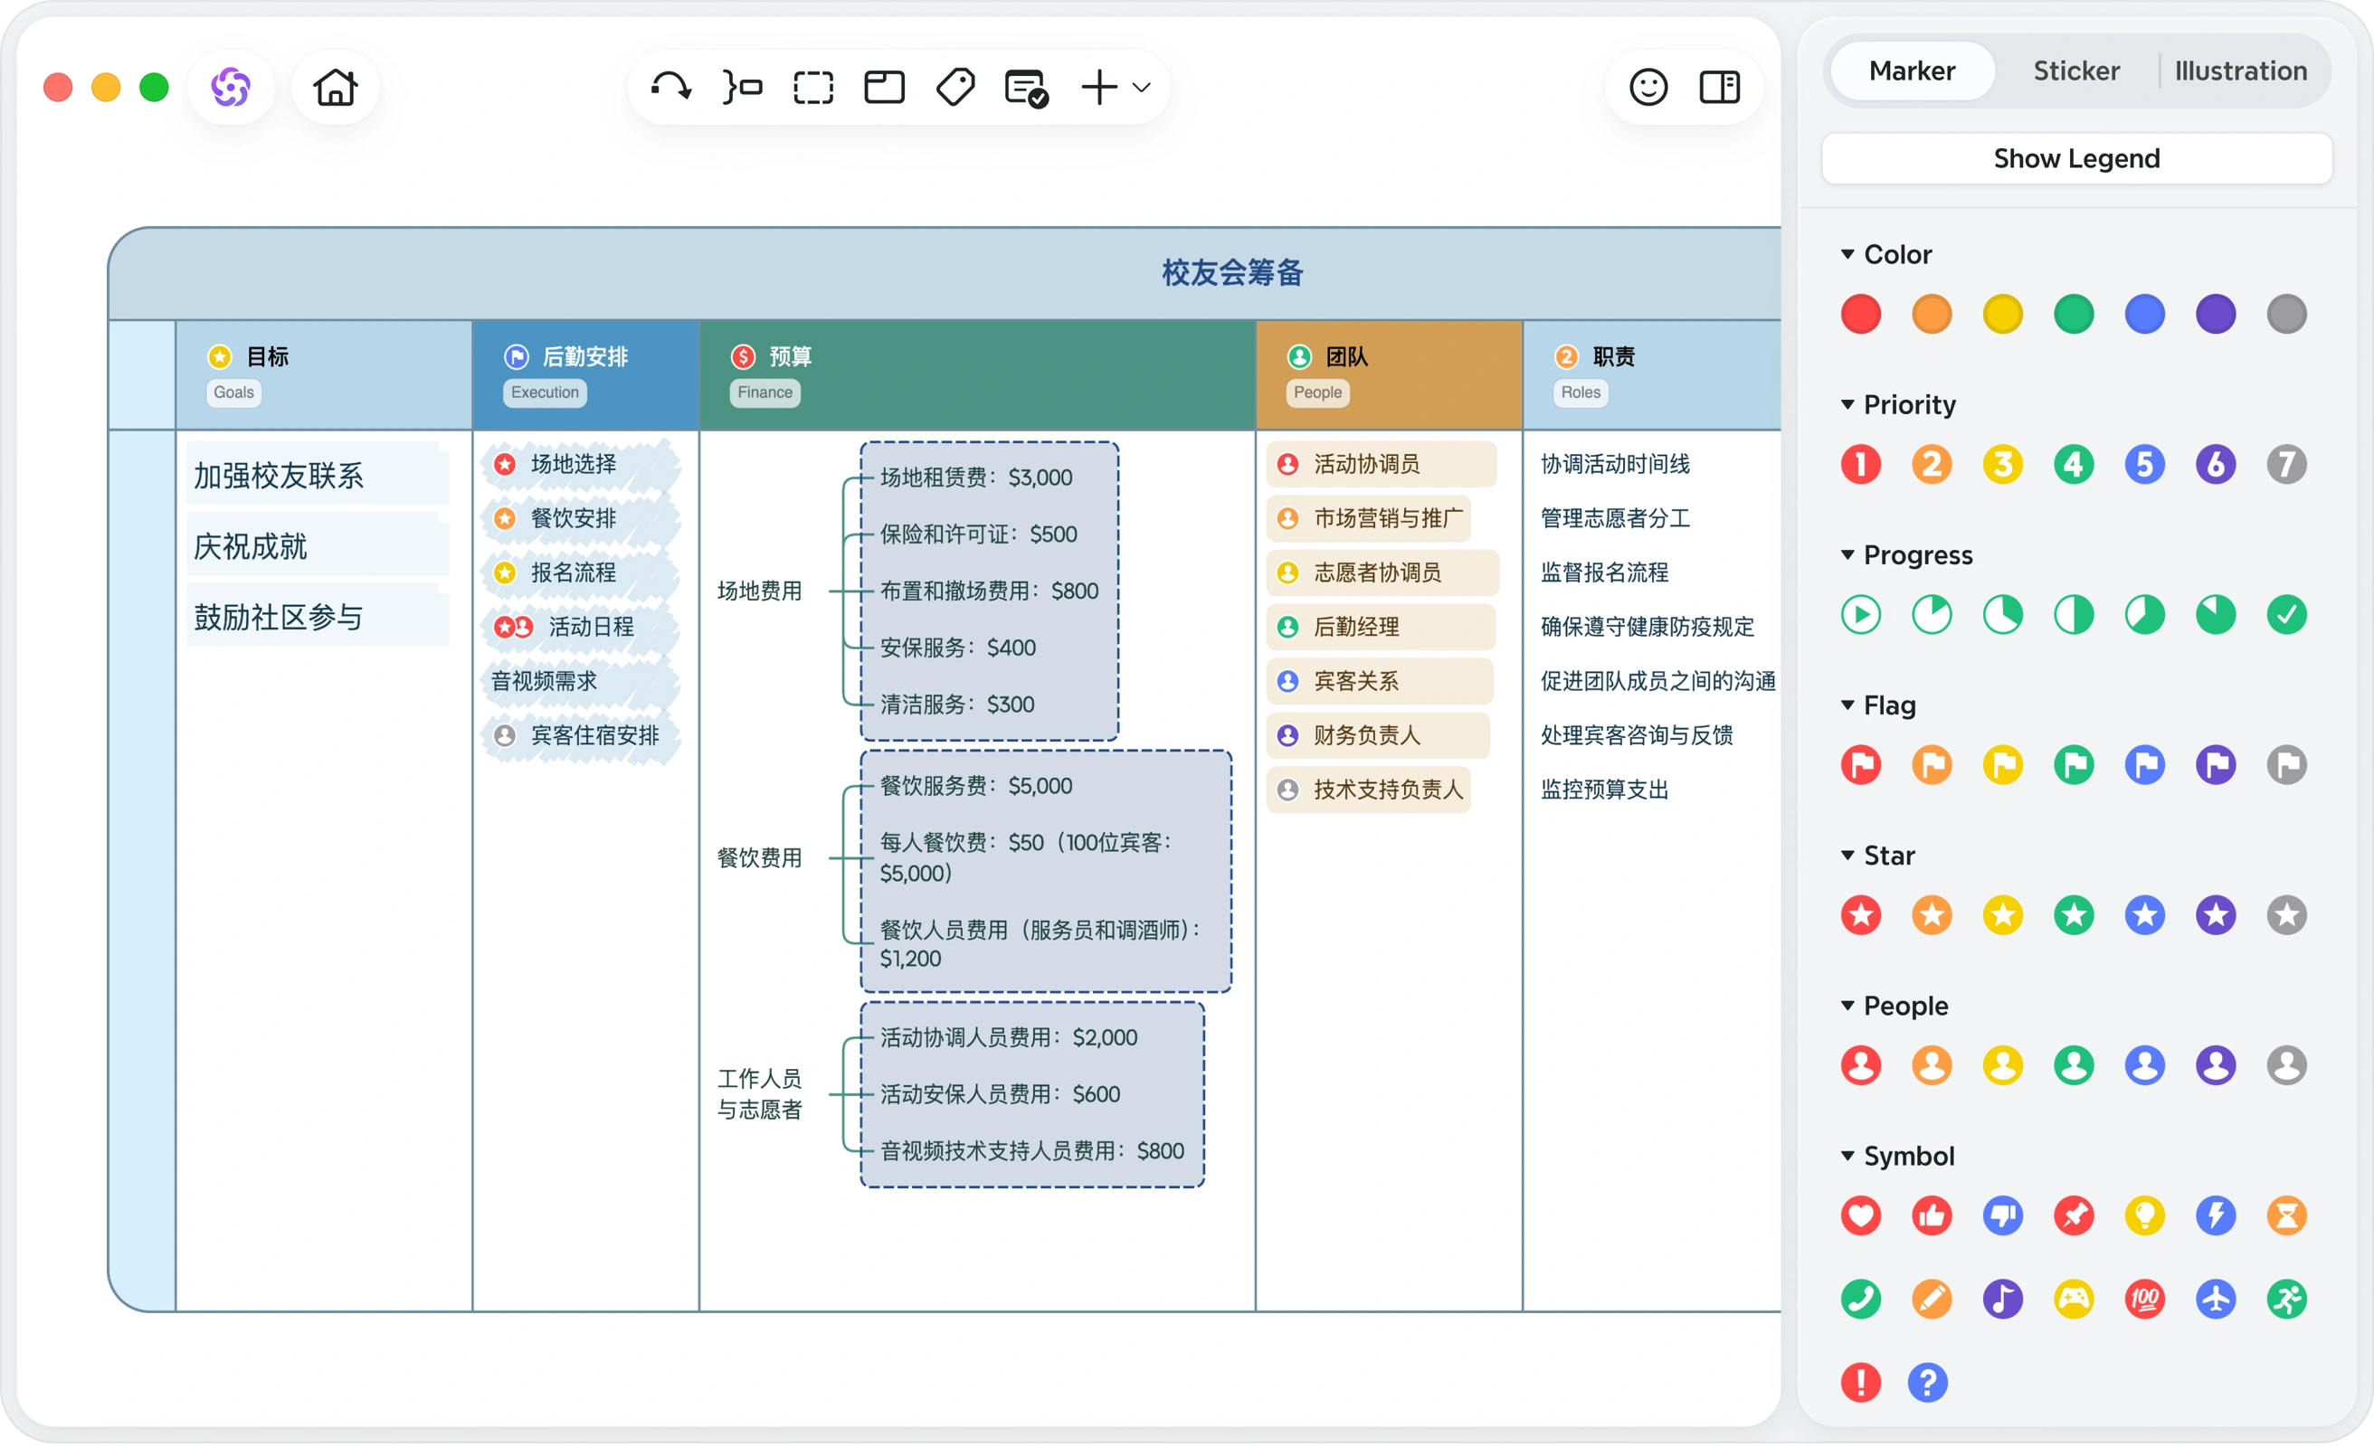Click the plus insert icon
Screen dimensions: 2374x1447
(1099, 88)
